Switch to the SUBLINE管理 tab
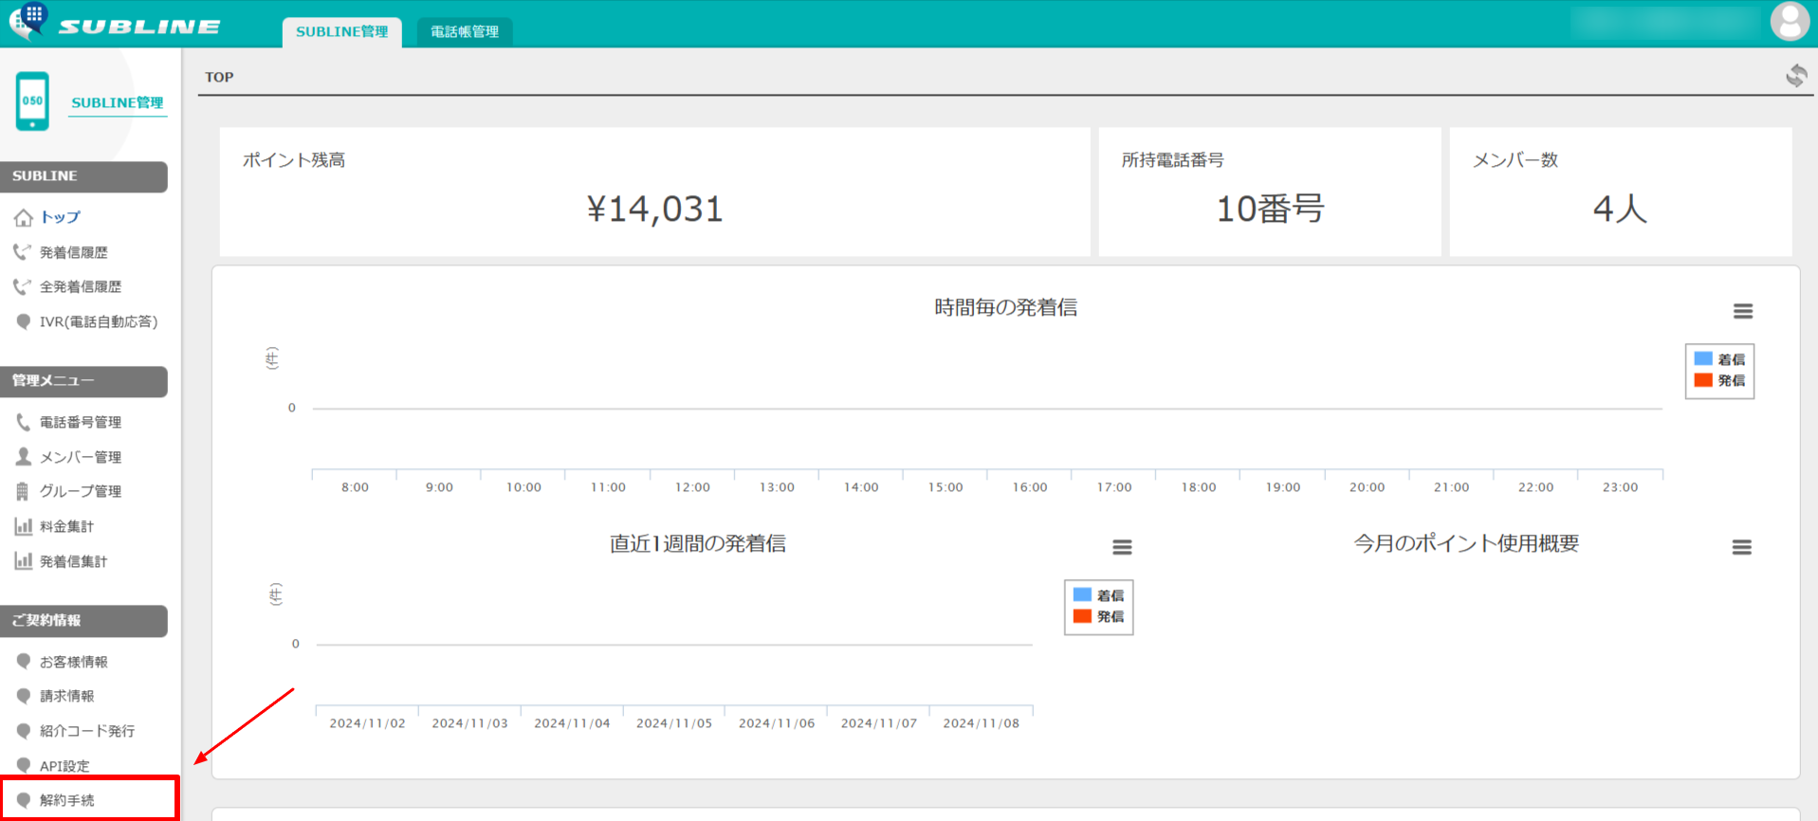 (342, 31)
